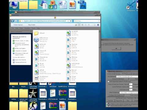Click the Folder Options toolbar button
This screenshot has width=147, height=110.
tap(18, 25)
